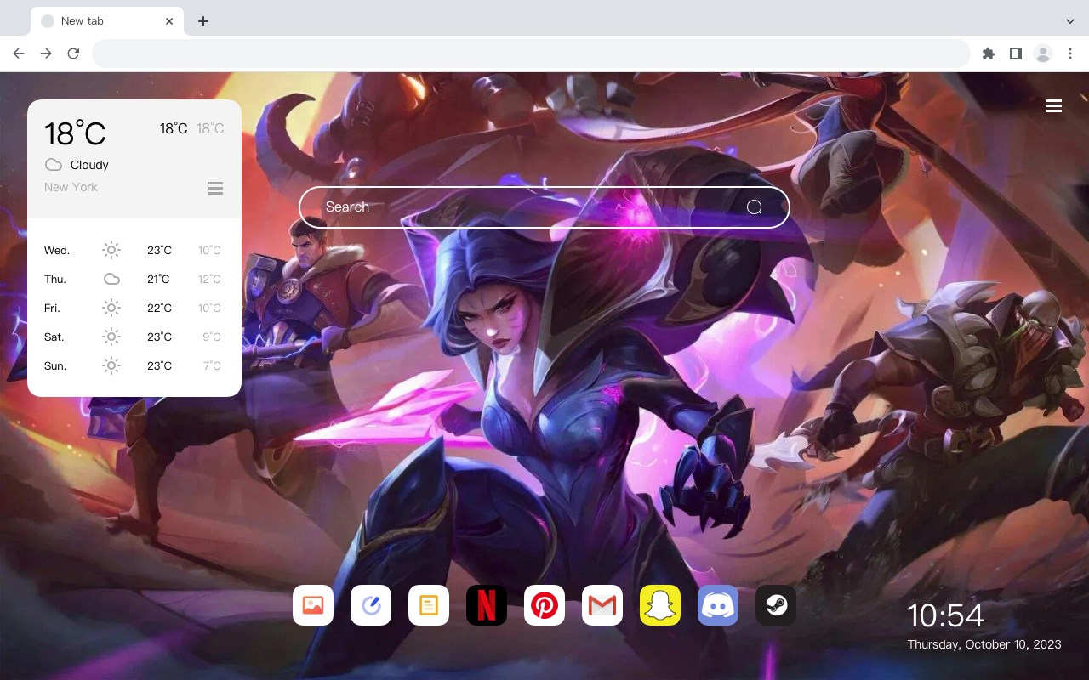Screen dimensions: 1089x680
Task: Open the hamburger menu at page top right
Action: 1054,106
